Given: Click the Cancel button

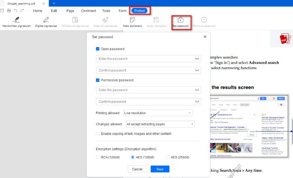Looking at the screenshot, I should 137,169.
